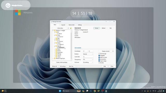Viewport: 166px width, 93px height.
Task: Switch to the Skins tab
Action: 55,25
